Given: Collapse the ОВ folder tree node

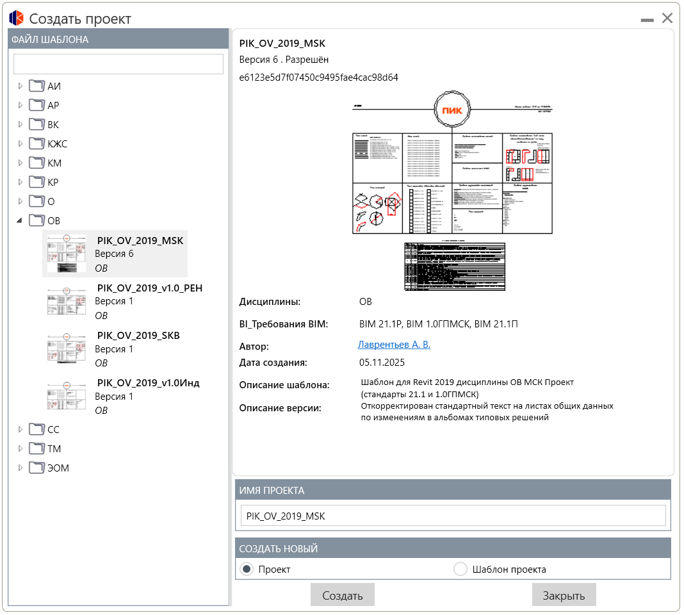Looking at the screenshot, I should click(20, 220).
